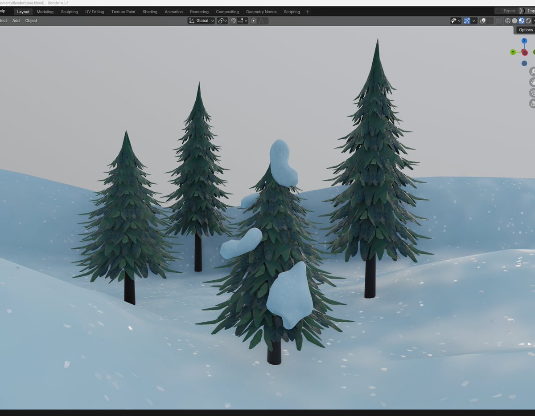Switch to Wireframe viewport shading
Image resolution: width=535 pixels, height=416 pixels.
(x=508, y=20)
